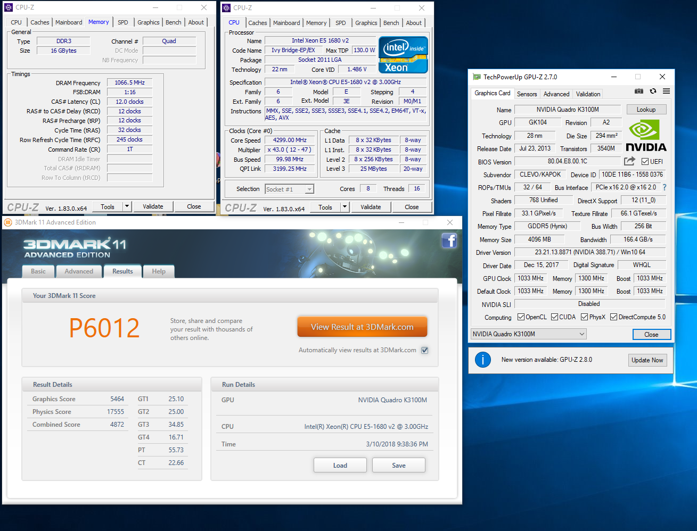The width and height of the screenshot is (697, 531).
Task: Click Lookup button in GPU-Z
Action: [646, 110]
